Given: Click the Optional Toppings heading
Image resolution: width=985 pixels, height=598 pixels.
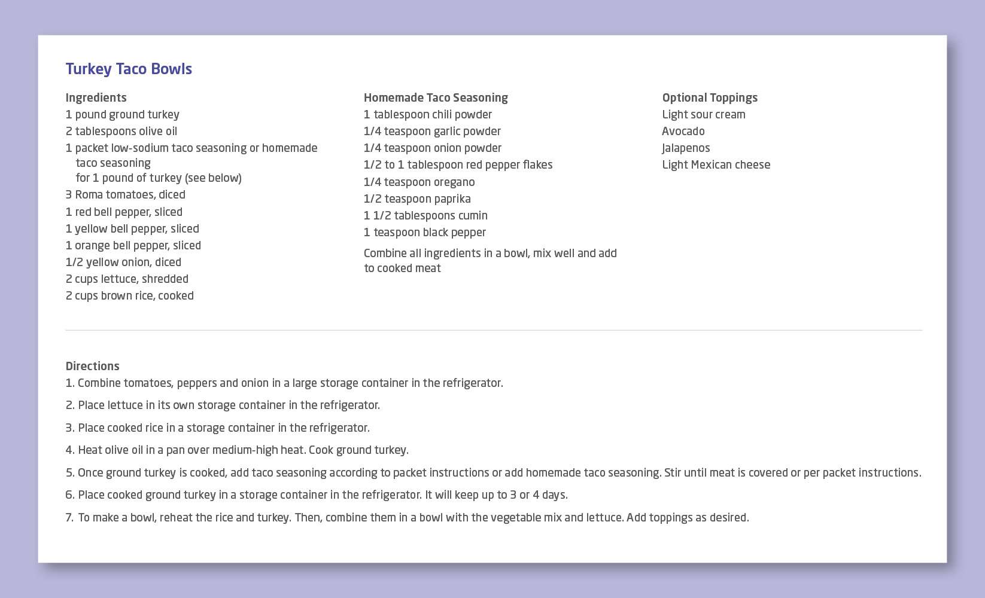Looking at the screenshot, I should (x=709, y=97).
